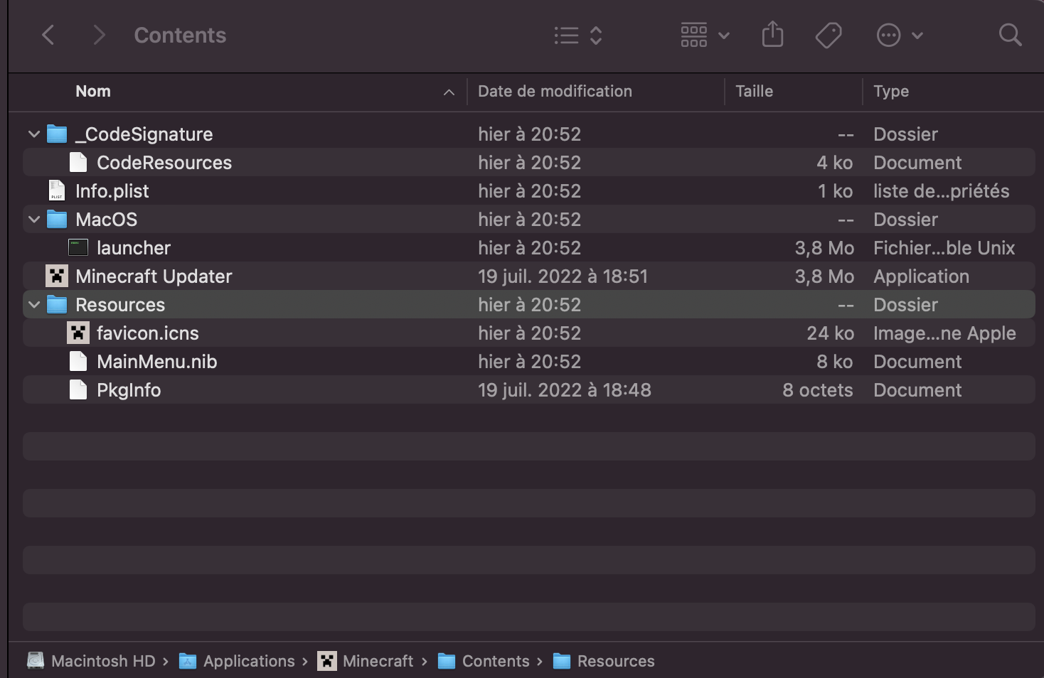This screenshot has width=1044, height=678.
Task: Select the PkgInfo document icon
Action: [x=78, y=389]
